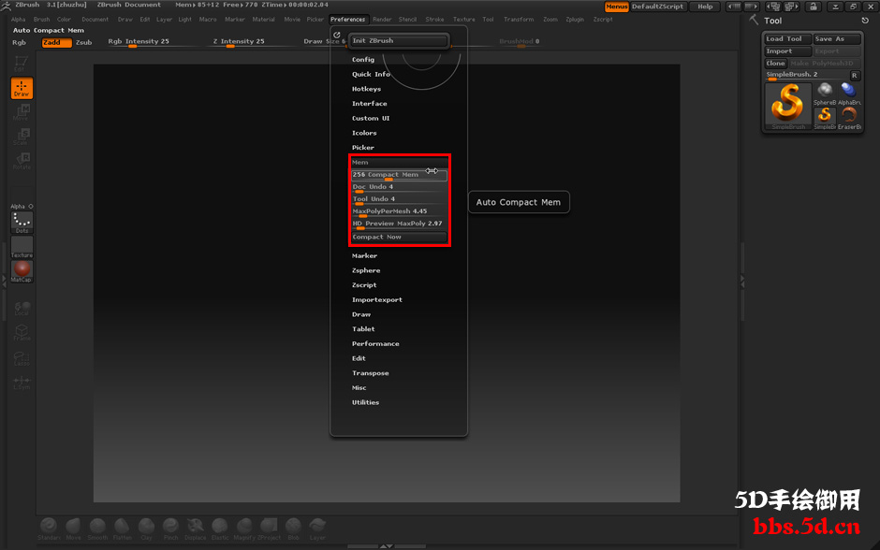Collapse the Mem section header
This screenshot has width=880, height=550.
pos(399,162)
